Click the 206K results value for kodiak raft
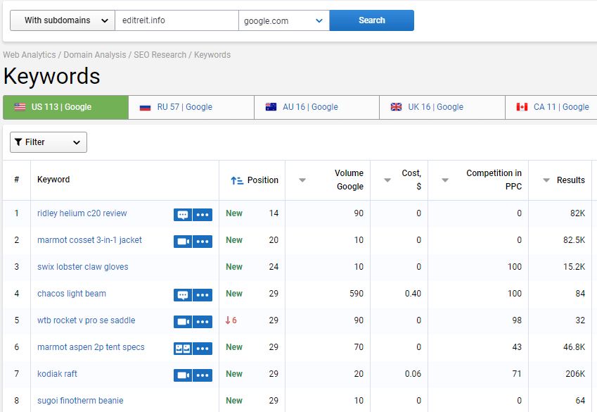This screenshot has height=412, width=597. [575, 373]
